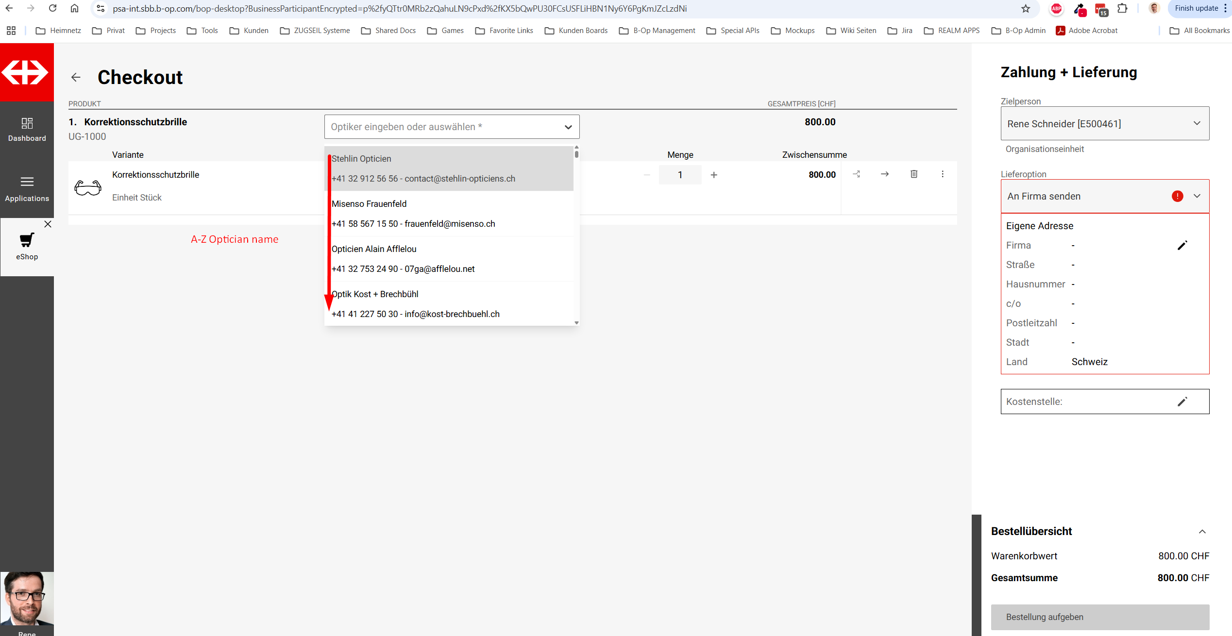1232x636 pixels.
Task: Click the Optiker eingeben input field
Action: click(x=442, y=127)
